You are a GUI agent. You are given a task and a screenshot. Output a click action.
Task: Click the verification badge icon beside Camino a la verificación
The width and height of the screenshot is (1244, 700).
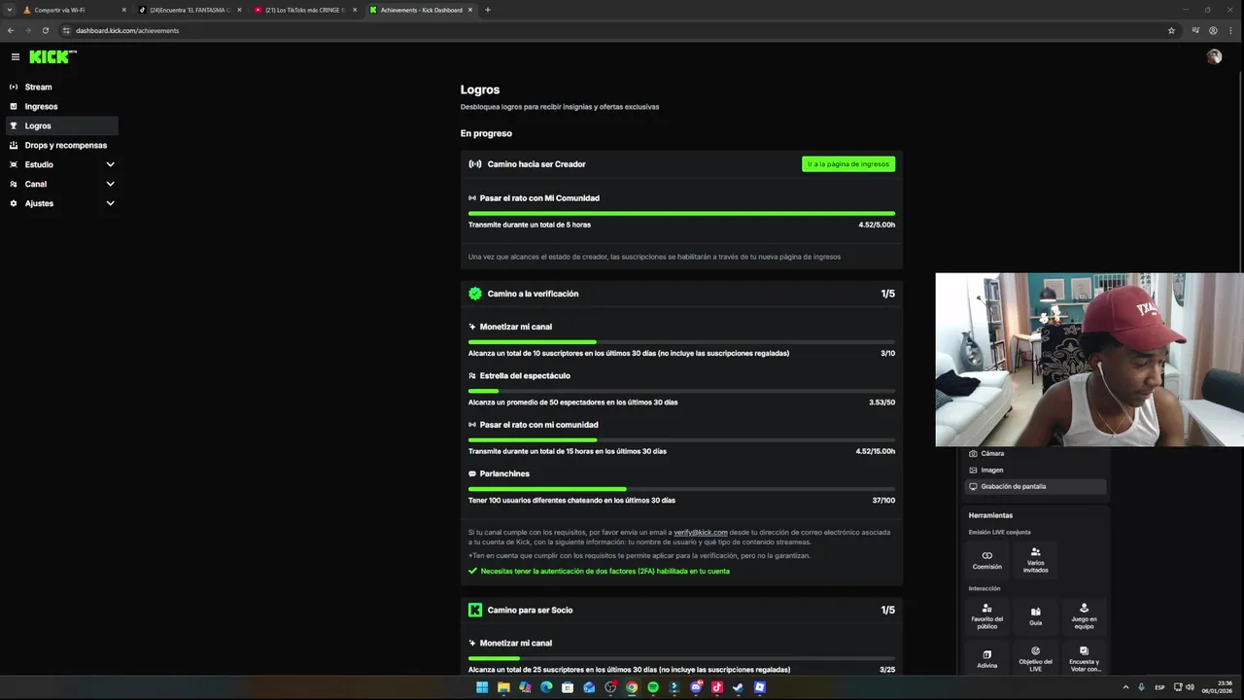[475, 294]
